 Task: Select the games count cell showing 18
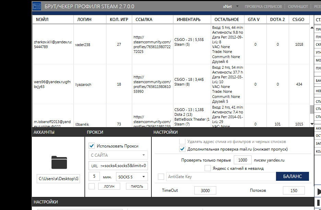(x=119, y=84)
